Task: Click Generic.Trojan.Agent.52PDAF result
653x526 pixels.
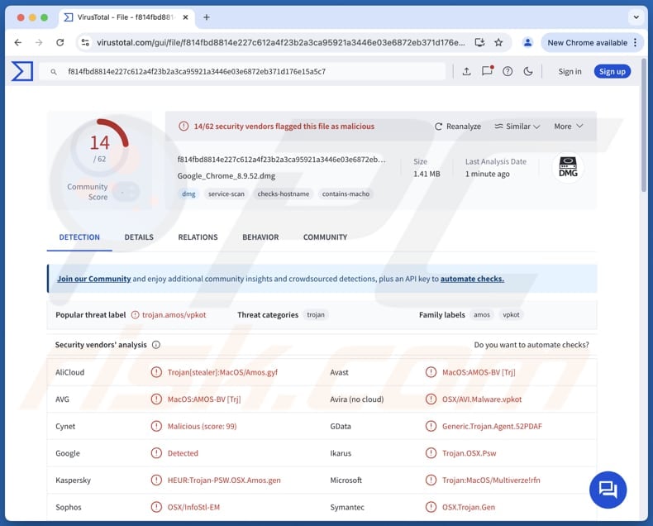Action: click(492, 426)
